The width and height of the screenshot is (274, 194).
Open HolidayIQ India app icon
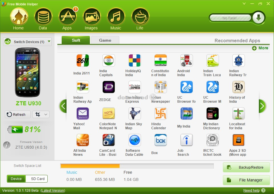[134, 60]
